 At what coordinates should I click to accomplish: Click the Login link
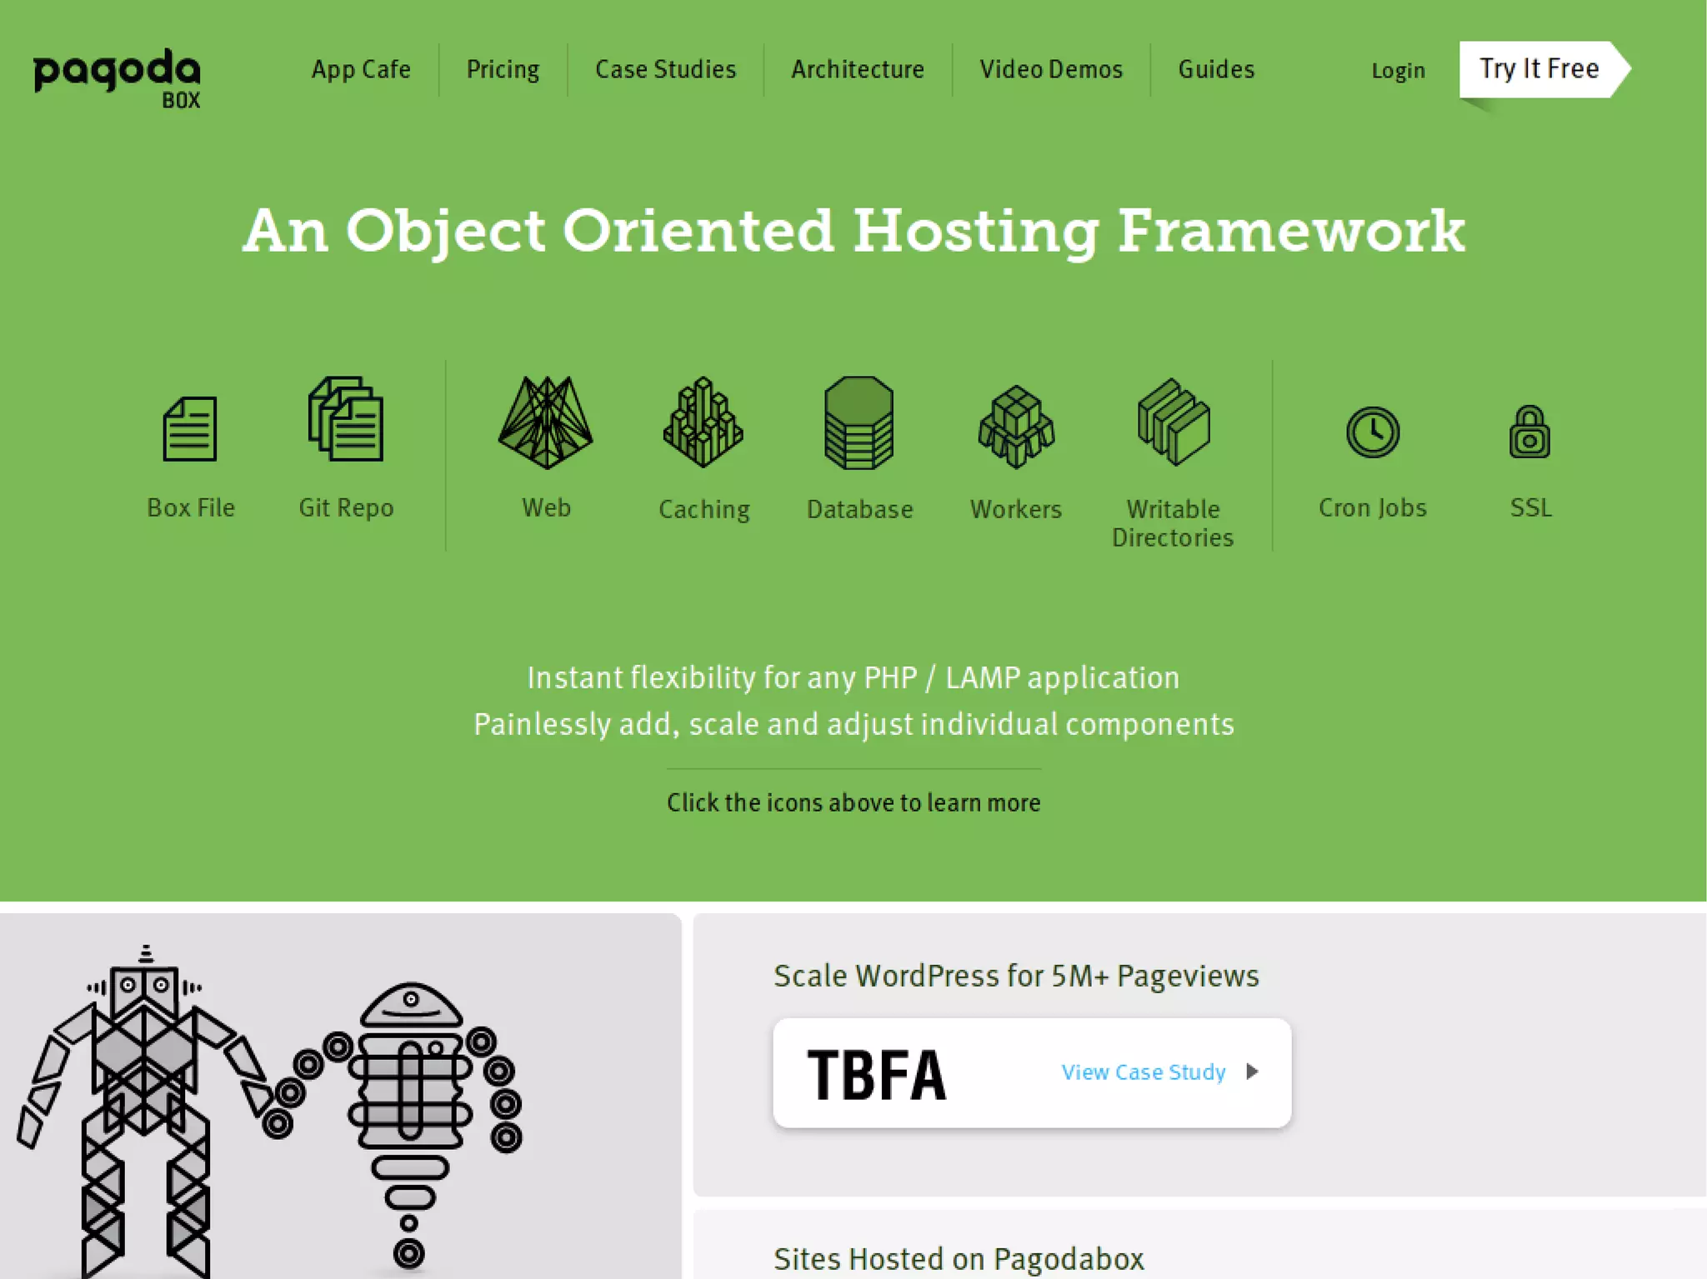(1398, 71)
